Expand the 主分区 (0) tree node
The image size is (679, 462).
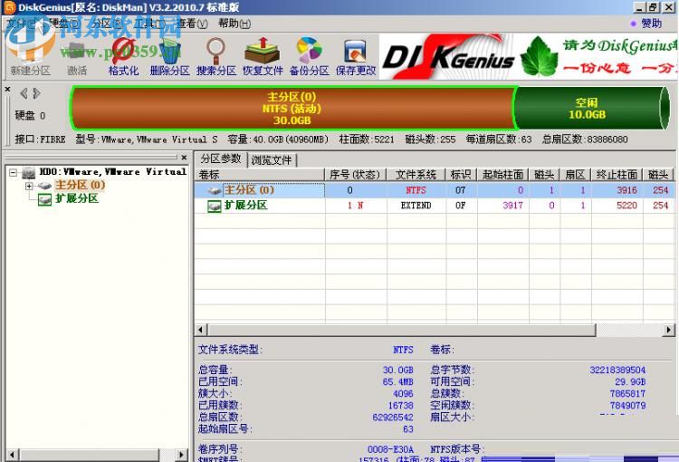tap(29, 186)
